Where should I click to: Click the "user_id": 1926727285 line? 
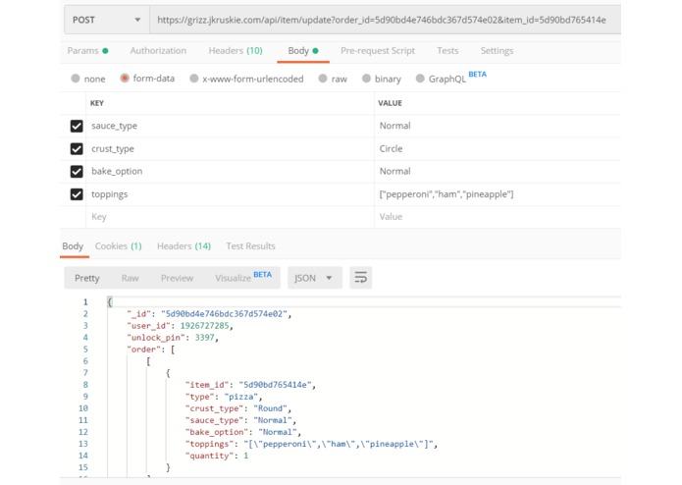pyautogui.click(x=180, y=326)
